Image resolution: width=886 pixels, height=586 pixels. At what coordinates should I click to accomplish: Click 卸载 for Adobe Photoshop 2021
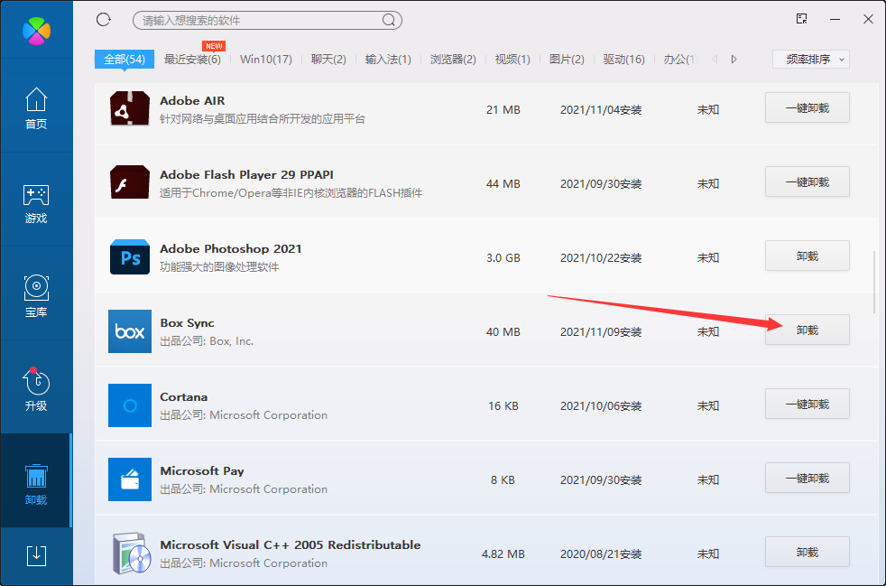point(808,256)
